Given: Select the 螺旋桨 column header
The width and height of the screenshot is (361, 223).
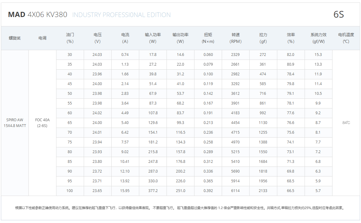Looking at the screenshot, I should [15, 38].
